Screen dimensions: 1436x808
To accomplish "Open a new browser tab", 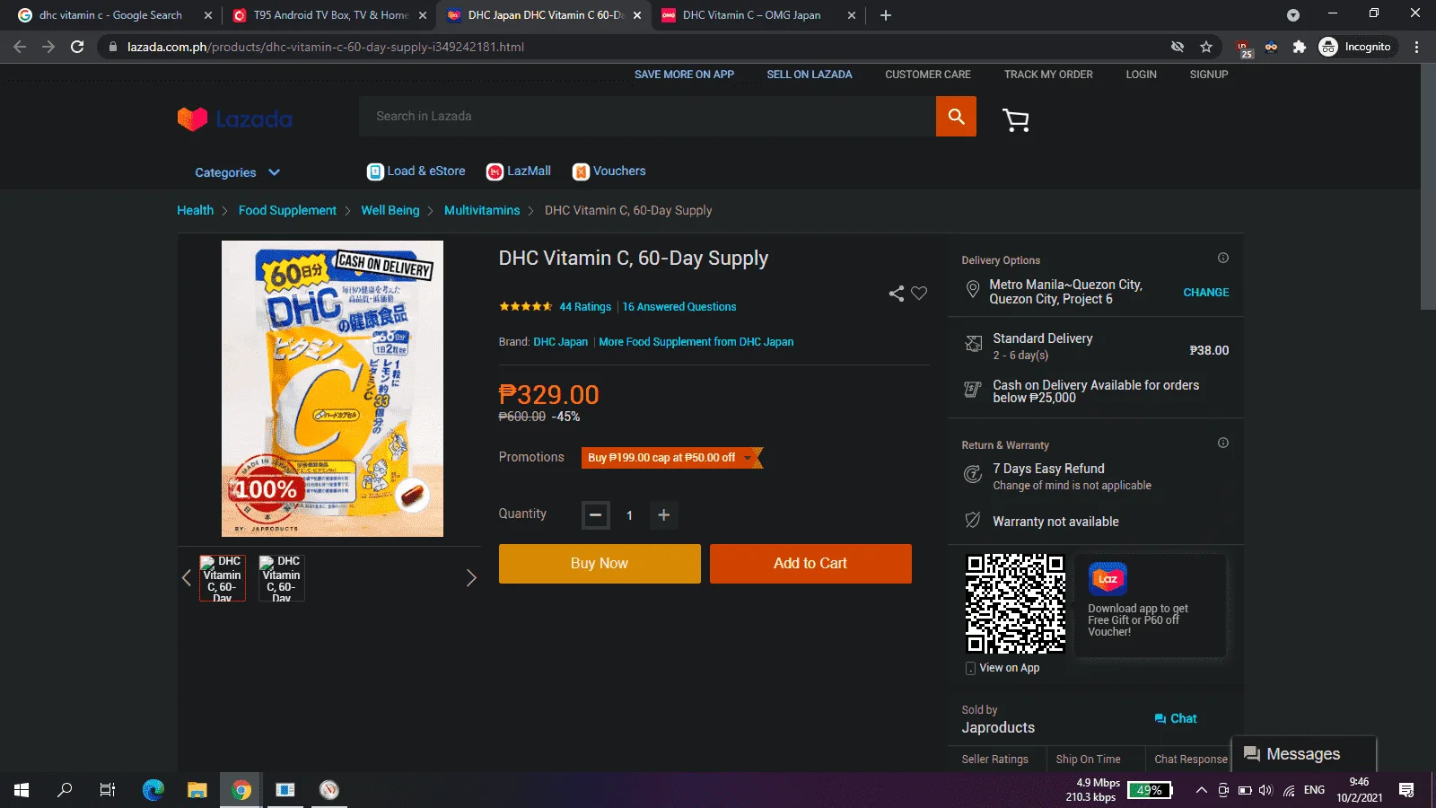I will click(886, 15).
